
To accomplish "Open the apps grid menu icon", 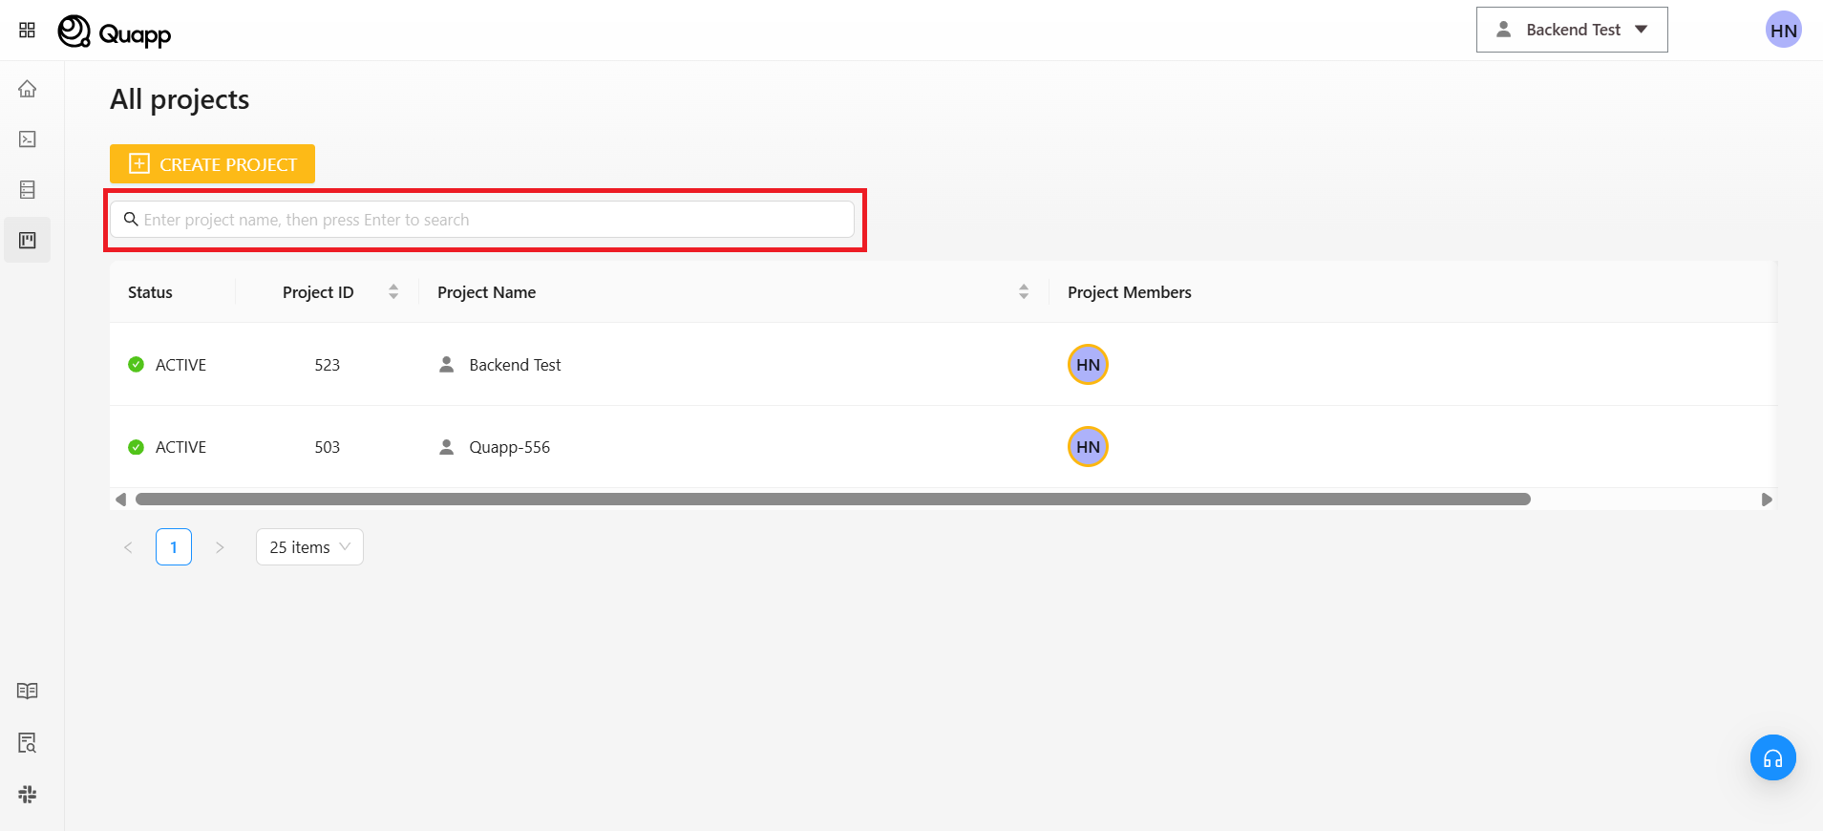I will point(27,31).
